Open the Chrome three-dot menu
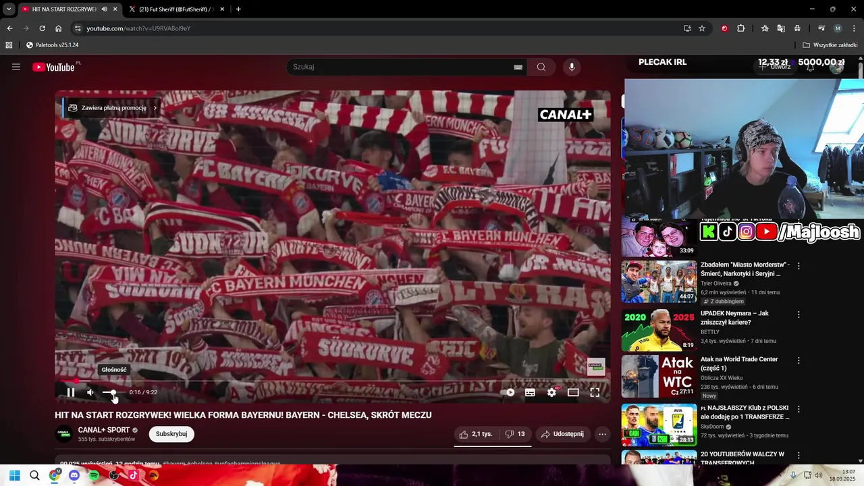This screenshot has height=486, width=864. [855, 28]
